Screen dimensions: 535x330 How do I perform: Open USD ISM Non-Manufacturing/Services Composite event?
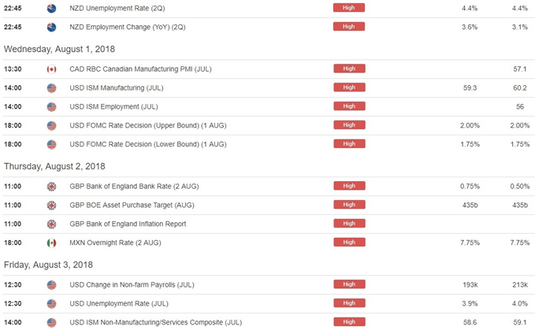tap(155, 322)
